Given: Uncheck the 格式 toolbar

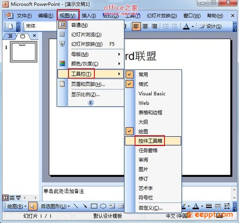Looking at the screenshot, I should 153,84.
